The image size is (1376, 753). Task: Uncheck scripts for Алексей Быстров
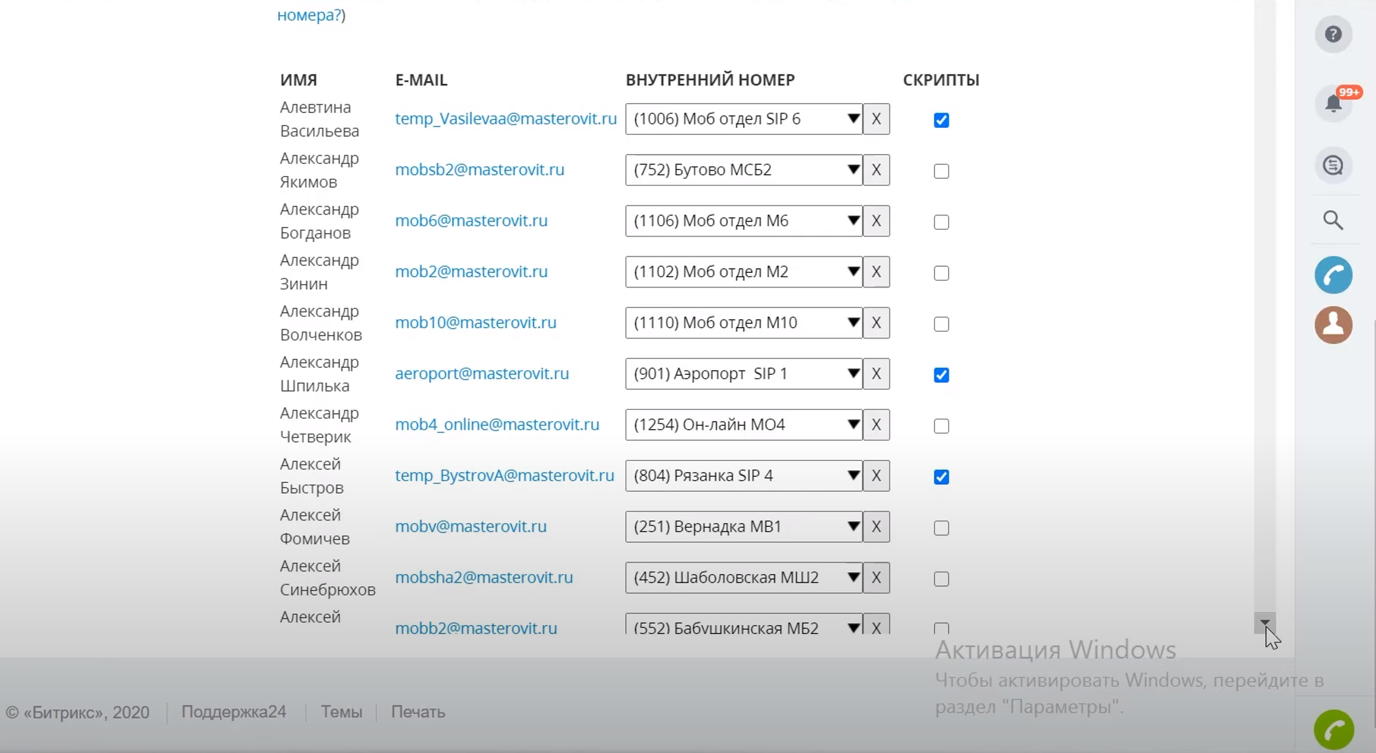[x=941, y=477]
